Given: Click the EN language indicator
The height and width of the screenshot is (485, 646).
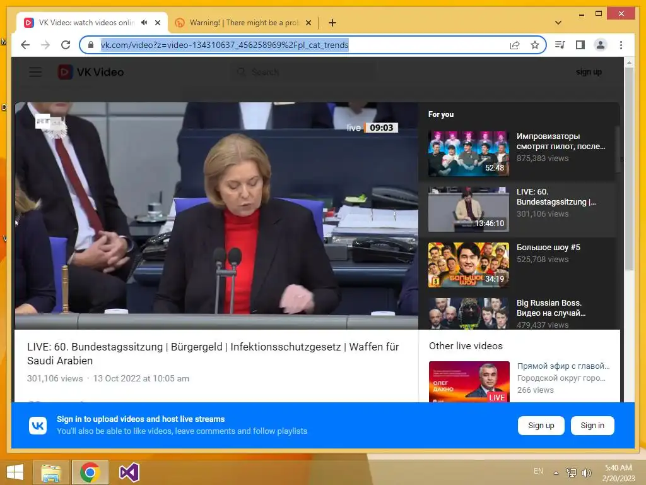Looking at the screenshot, I should 538,471.
